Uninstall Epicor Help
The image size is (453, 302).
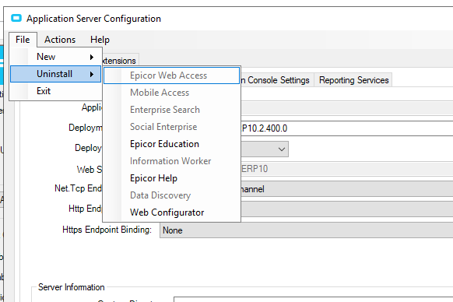pyautogui.click(x=171, y=178)
